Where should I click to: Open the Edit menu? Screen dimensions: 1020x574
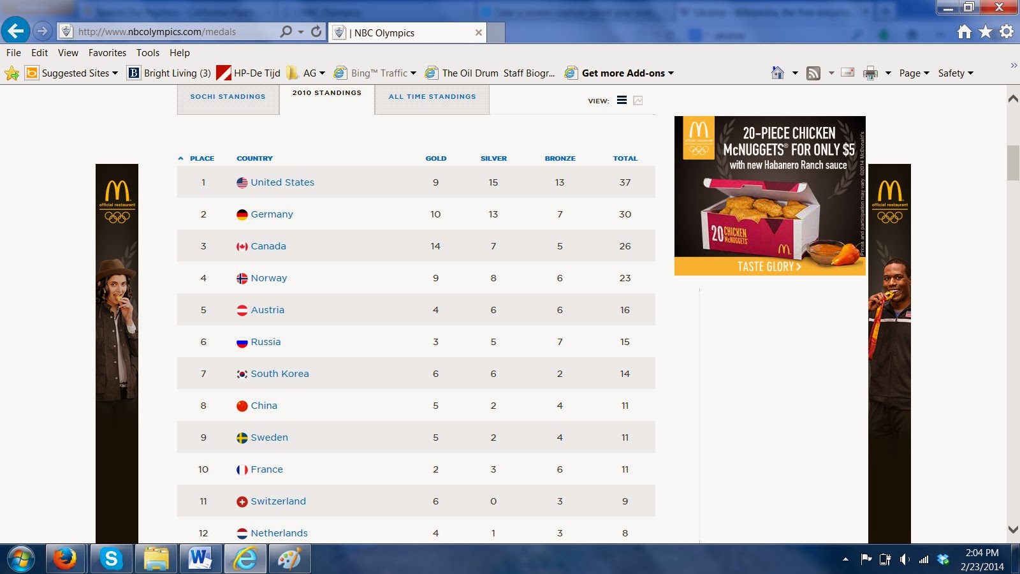point(40,53)
